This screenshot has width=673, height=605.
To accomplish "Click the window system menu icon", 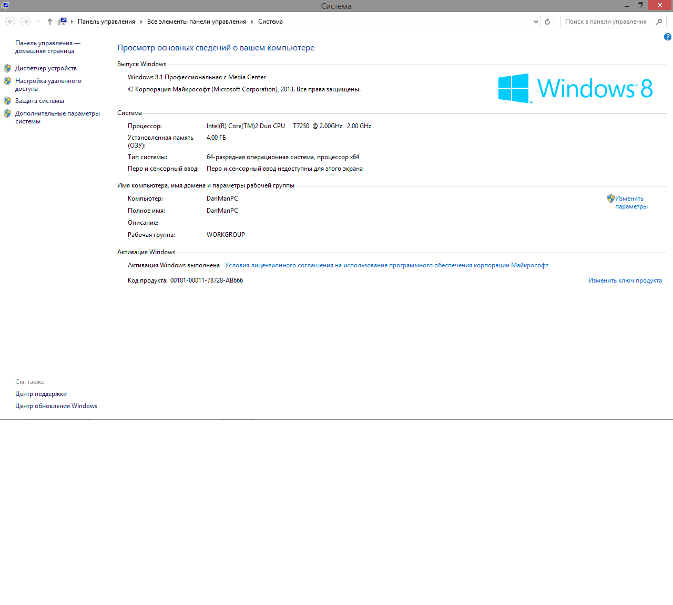I will (x=5, y=6).
